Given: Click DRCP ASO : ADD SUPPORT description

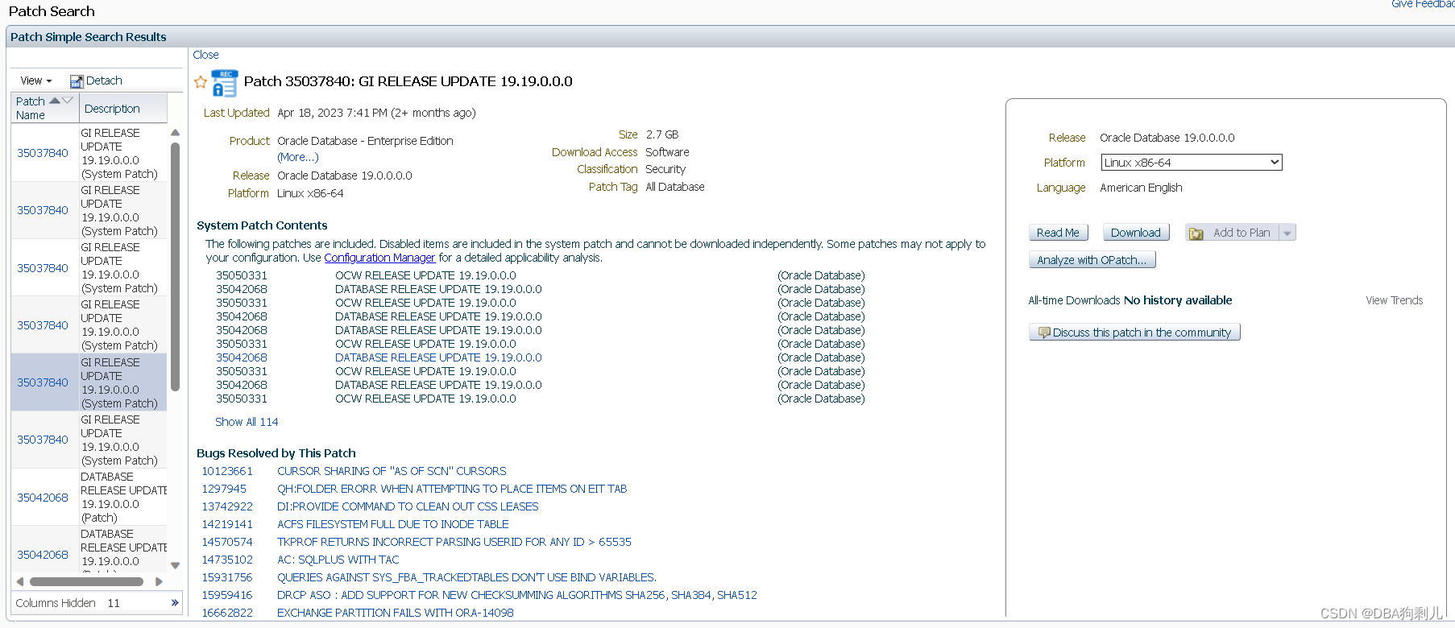Looking at the screenshot, I should tap(517, 595).
